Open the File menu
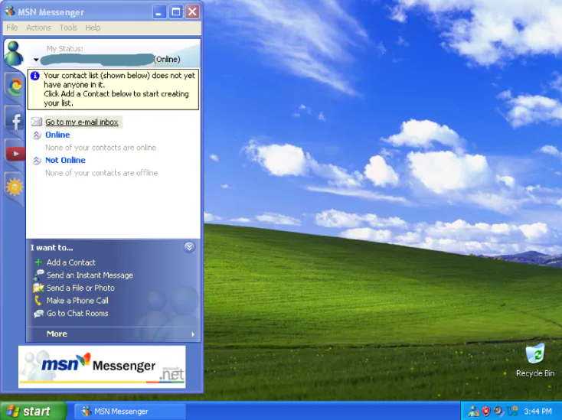This screenshot has height=420, width=562. 11,28
